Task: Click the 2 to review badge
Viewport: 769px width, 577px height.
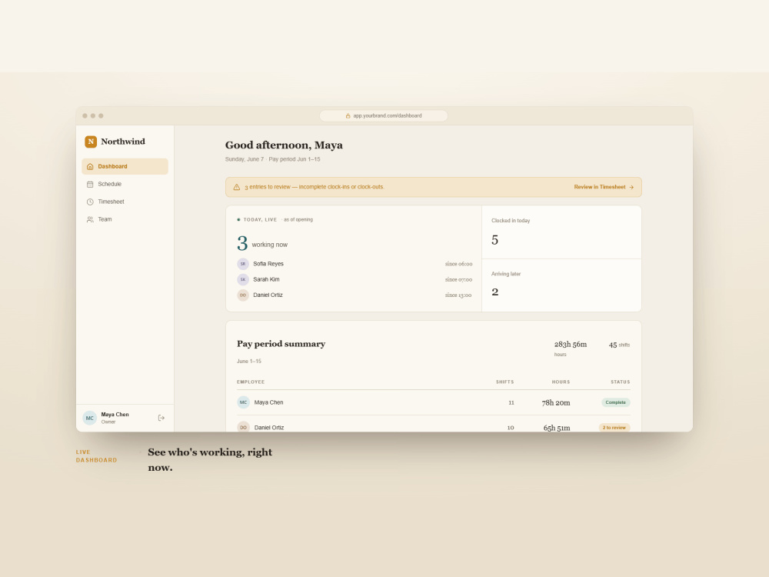Action: [x=614, y=428]
